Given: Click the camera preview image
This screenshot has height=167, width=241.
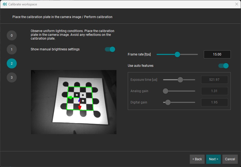Looking at the screenshot, I should (x=74, y=102).
